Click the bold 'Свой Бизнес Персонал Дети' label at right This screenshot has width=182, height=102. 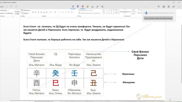coord(140,55)
